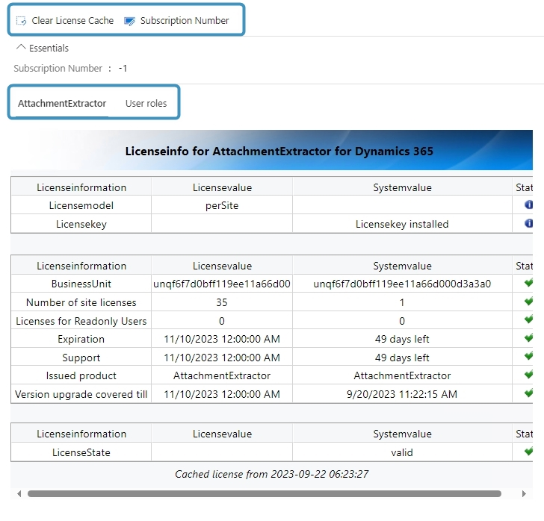Click the Expiration row 49 days left value
Image resolution: width=544 pixels, height=521 pixels.
[402, 339]
